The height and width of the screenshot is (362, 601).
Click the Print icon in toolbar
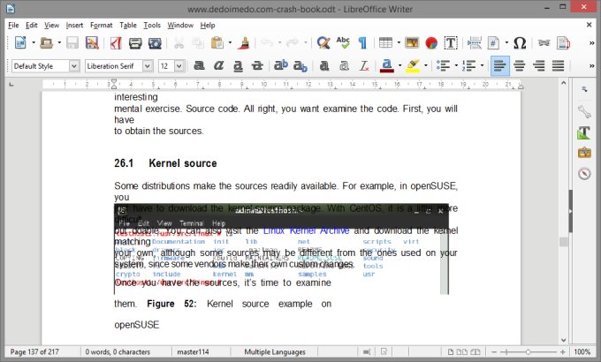pyautogui.click(x=135, y=42)
